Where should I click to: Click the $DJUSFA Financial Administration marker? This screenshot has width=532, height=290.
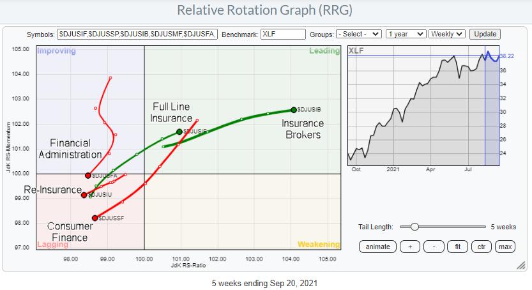88,175
